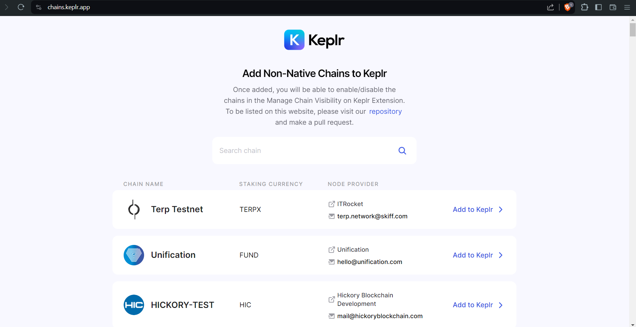Toggle the browser sidebar panel

coord(599,7)
